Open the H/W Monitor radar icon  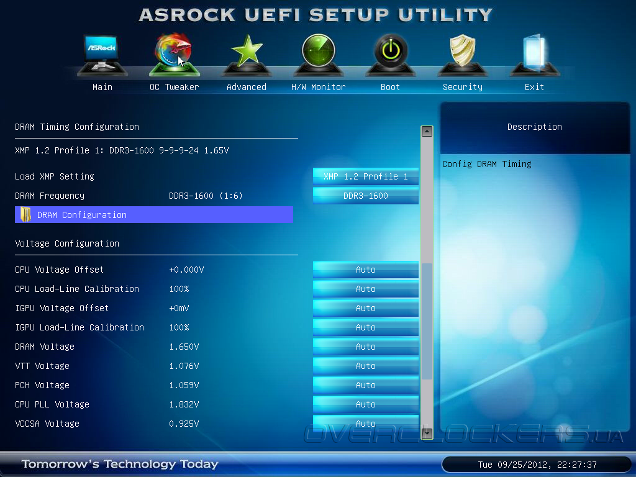click(319, 55)
